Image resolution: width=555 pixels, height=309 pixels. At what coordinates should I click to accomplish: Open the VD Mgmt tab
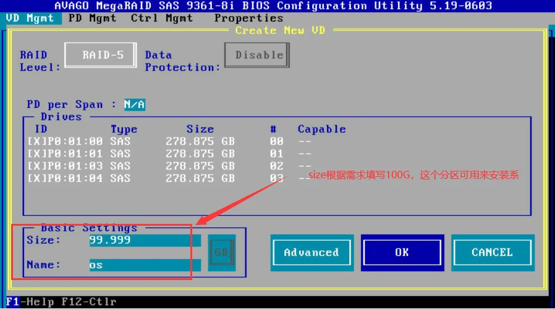coord(30,18)
